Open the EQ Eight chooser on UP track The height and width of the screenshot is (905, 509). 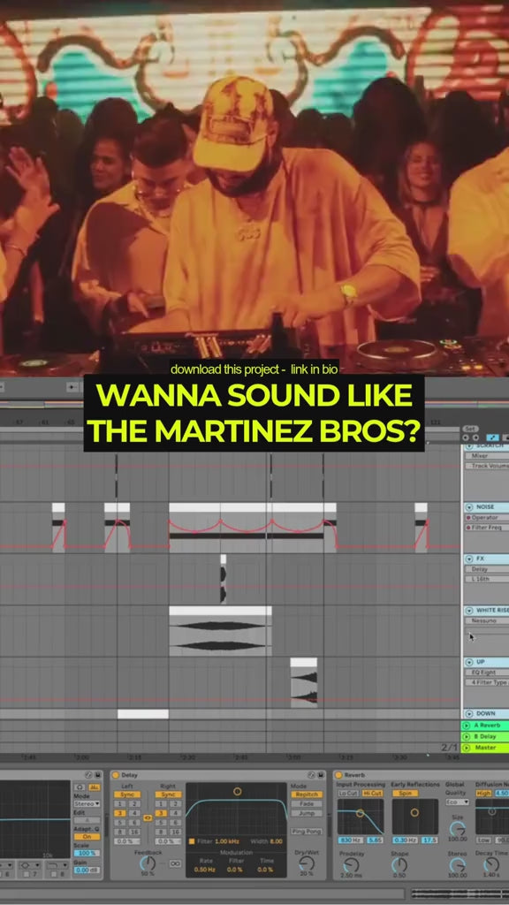click(x=487, y=673)
